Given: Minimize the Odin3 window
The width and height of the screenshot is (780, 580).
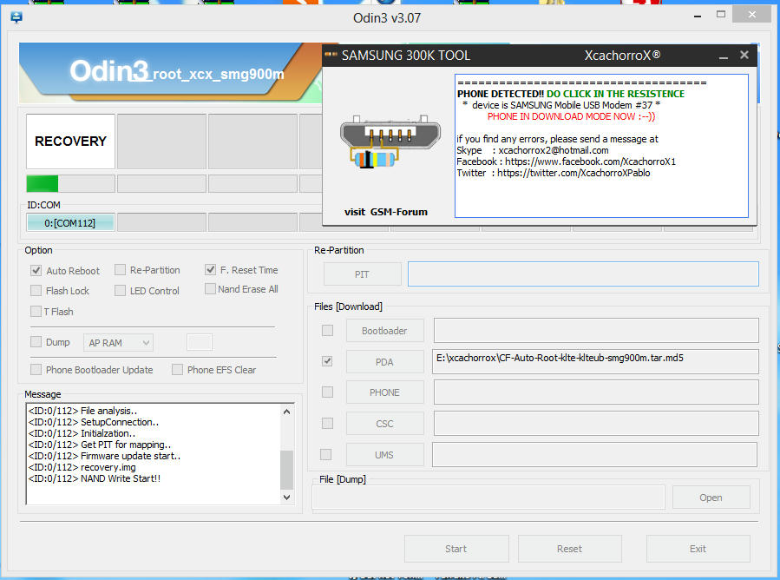Looking at the screenshot, I should pos(698,16).
